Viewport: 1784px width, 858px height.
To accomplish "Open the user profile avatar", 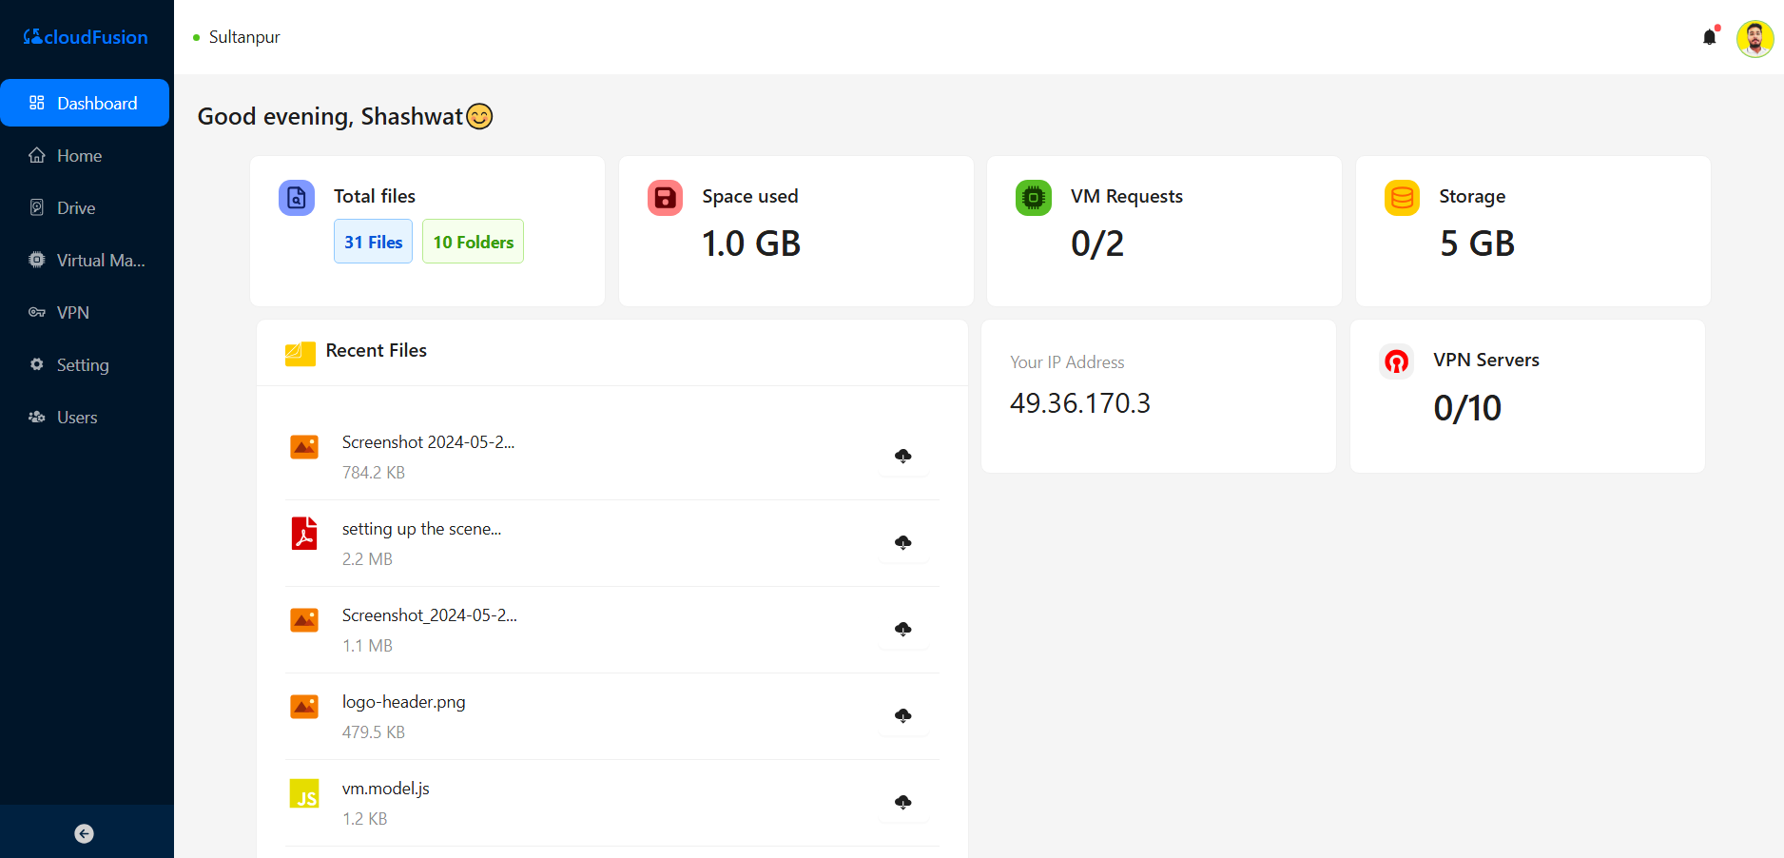I will pos(1755,38).
